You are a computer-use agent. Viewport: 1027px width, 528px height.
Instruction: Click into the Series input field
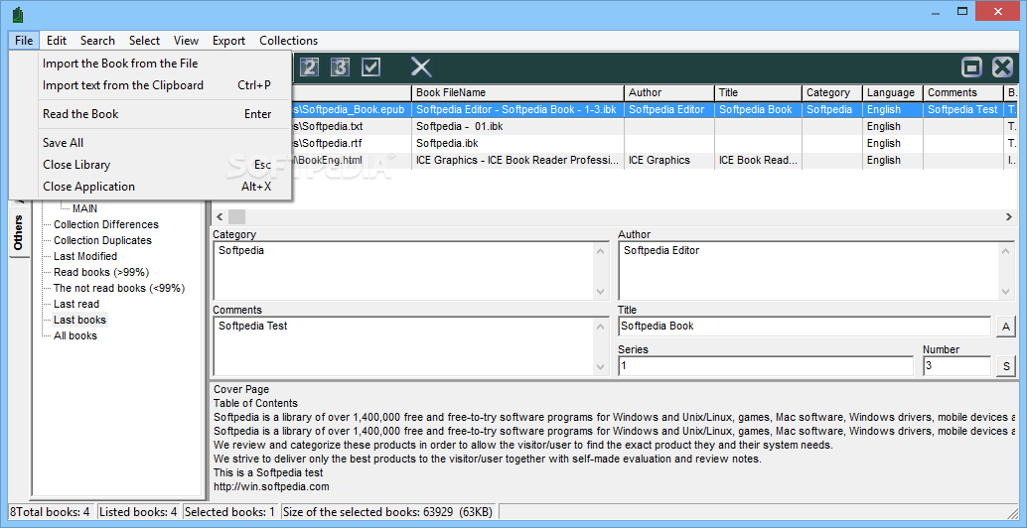point(765,366)
